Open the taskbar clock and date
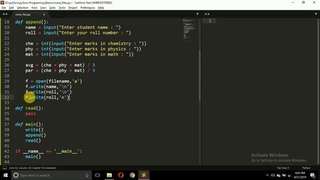 coord(299,175)
